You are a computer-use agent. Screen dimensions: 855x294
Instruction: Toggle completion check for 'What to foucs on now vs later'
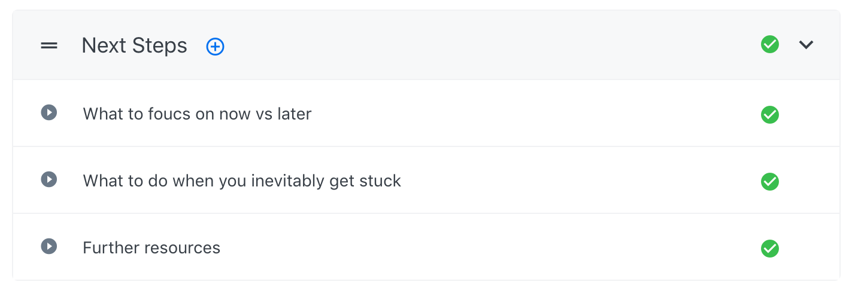[x=769, y=114]
